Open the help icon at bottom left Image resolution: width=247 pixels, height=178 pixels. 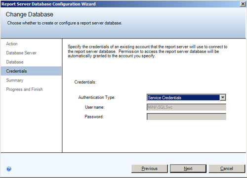point(9,169)
